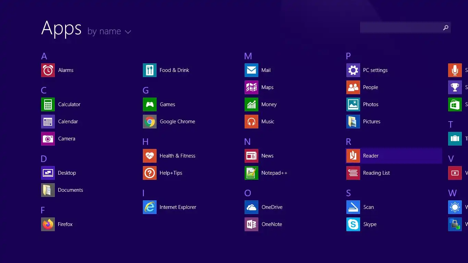Click the 'Internet Explorer' label

coord(178,207)
